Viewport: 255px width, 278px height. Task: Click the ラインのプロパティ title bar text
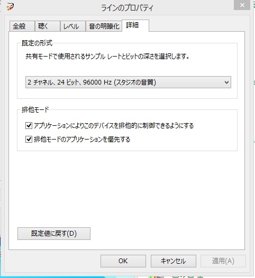pos(126,8)
